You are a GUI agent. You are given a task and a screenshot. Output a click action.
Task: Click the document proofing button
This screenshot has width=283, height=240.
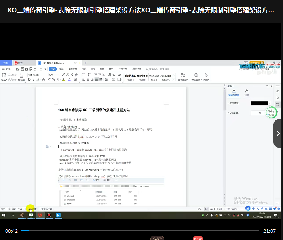(x=46, y=209)
